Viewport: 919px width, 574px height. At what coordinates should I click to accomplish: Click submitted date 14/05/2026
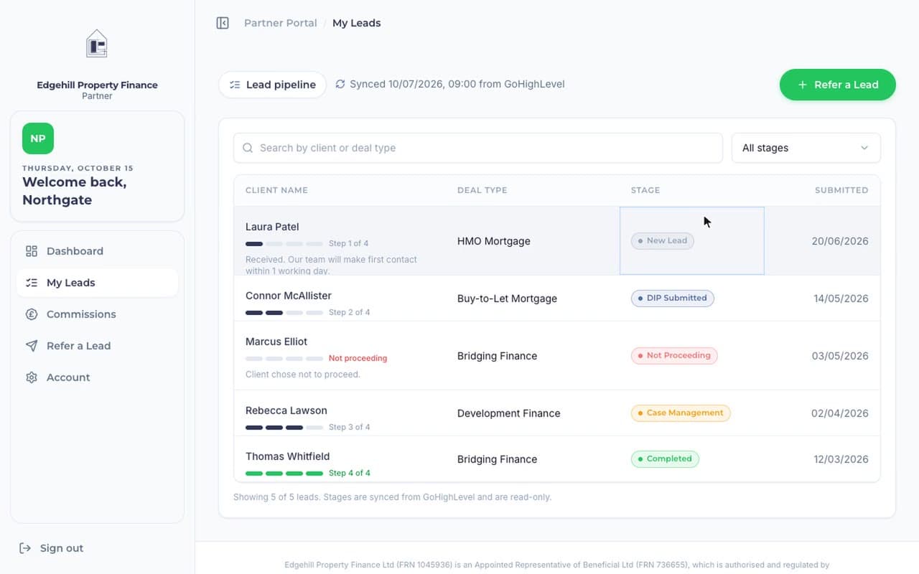841,298
